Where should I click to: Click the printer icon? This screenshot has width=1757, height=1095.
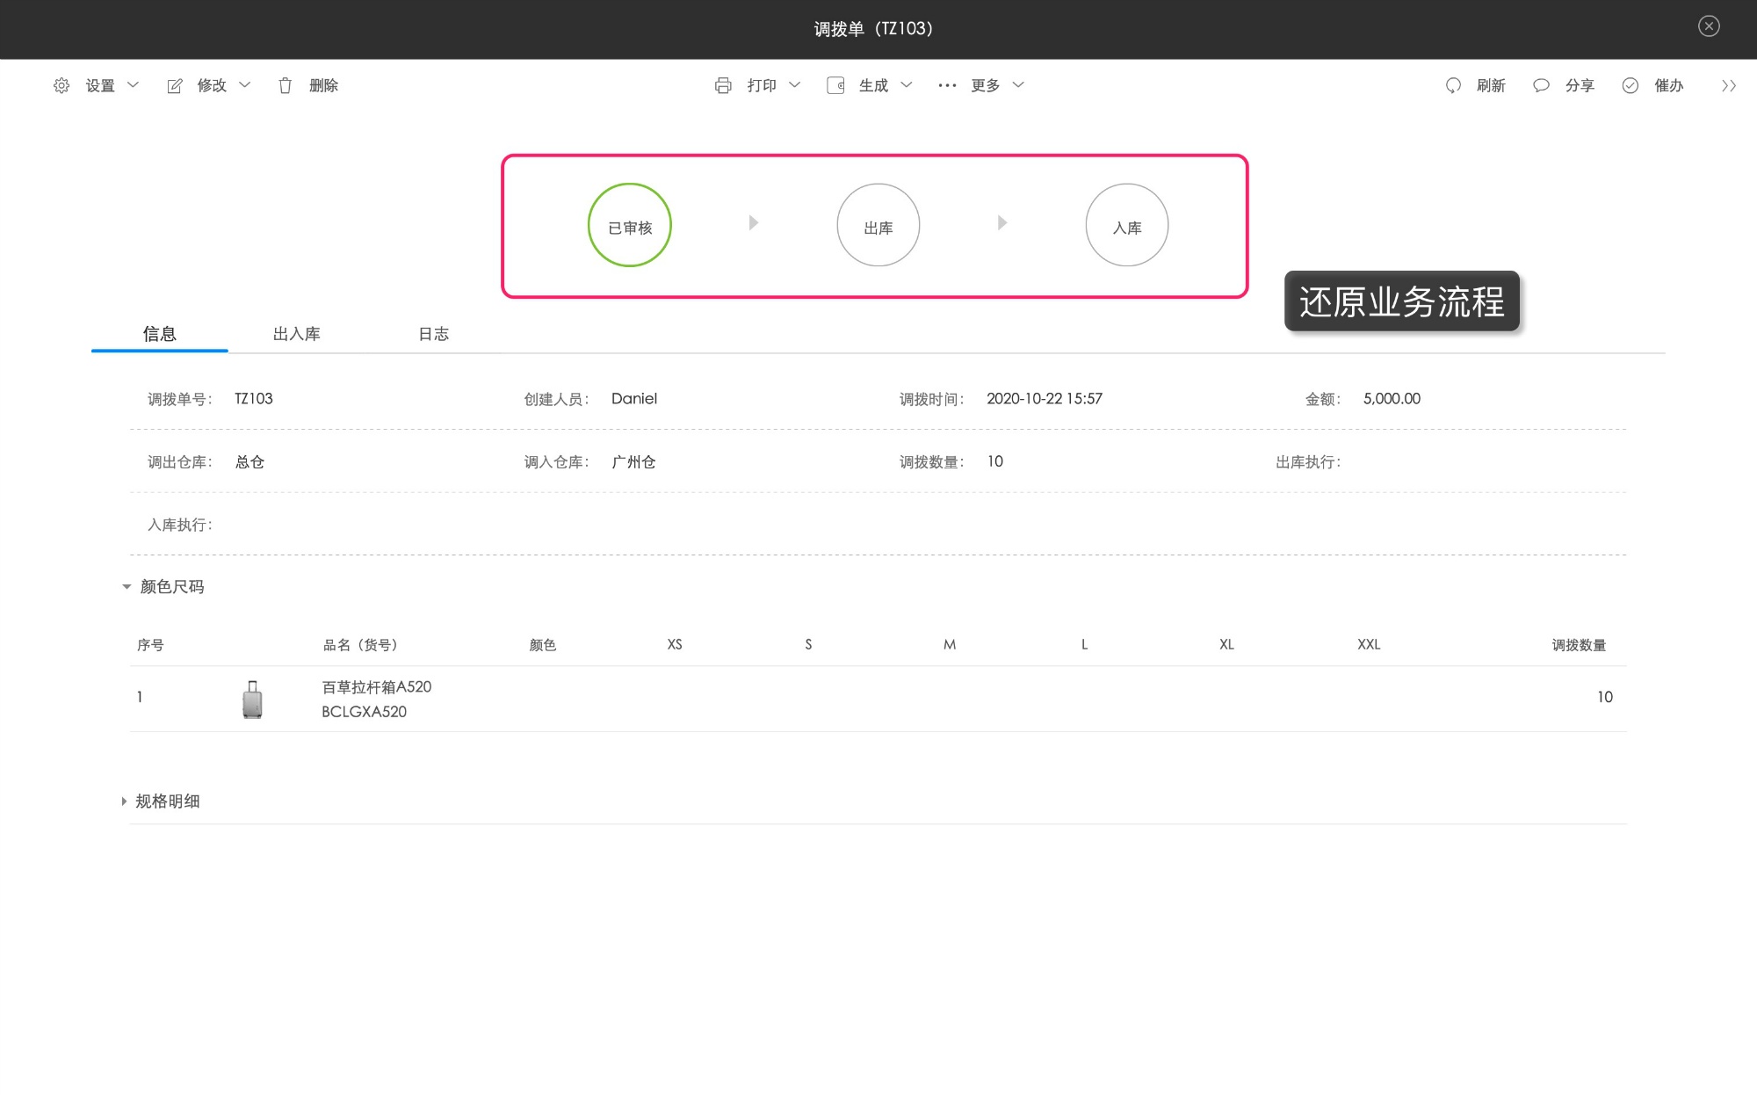coord(723,85)
